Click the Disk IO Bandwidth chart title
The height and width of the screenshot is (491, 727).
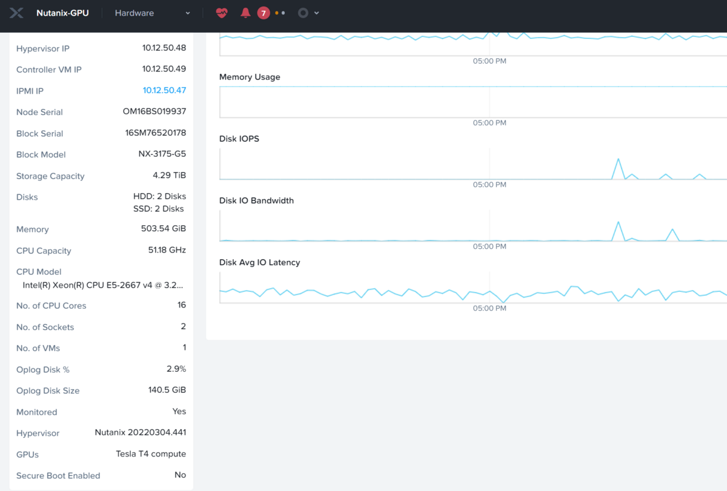point(256,200)
